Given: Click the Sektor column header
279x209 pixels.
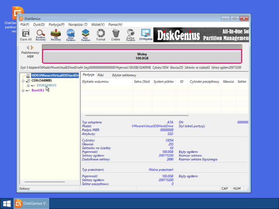Looking at the screenshot, I should coord(242,82).
